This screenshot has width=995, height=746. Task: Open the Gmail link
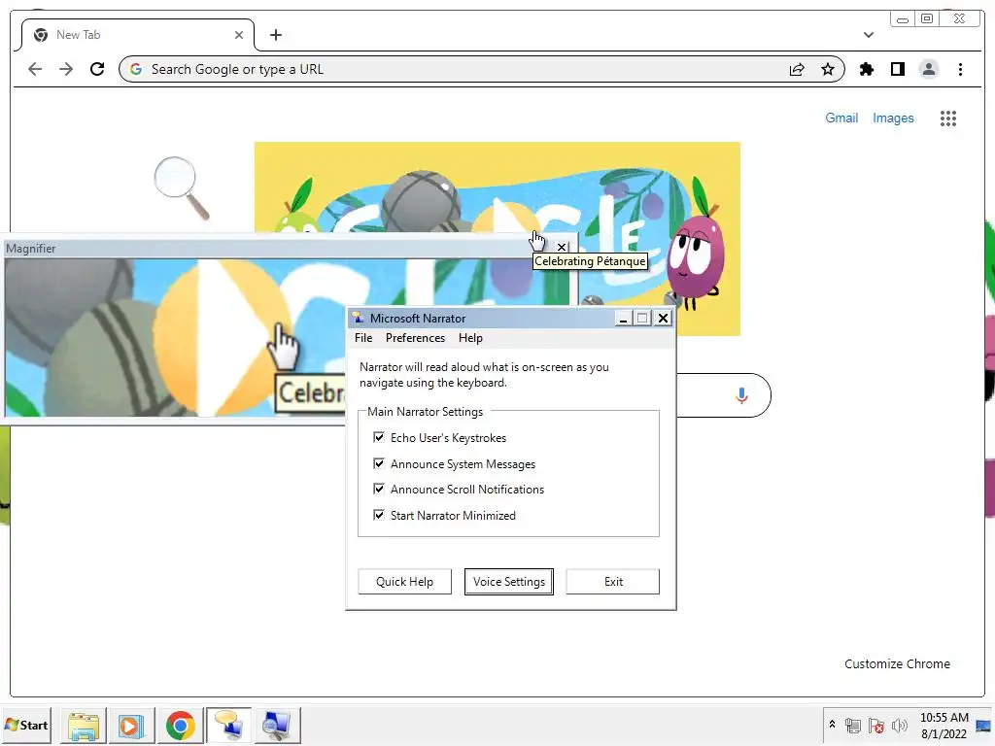(x=841, y=118)
